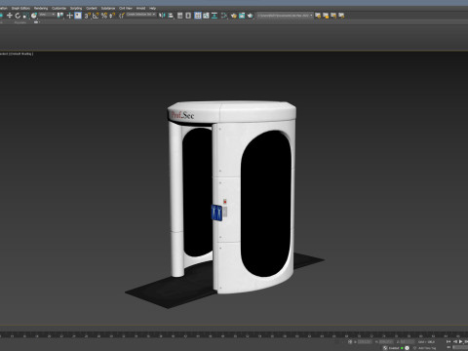Click the third project folder icon after path
Screen dimensions: 468x351
[x=333, y=16]
